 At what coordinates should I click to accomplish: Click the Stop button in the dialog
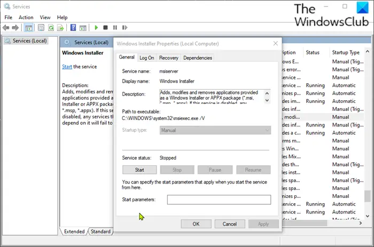(x=177, y=170)
